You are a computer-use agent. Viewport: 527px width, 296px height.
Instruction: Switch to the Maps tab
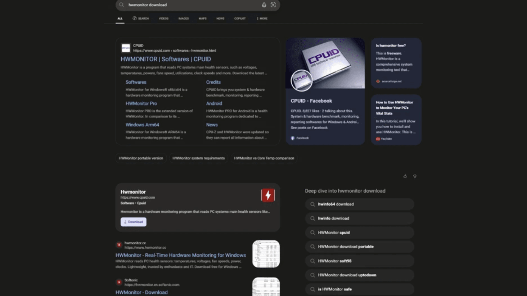pyautogui.click(x=203, y=19)
